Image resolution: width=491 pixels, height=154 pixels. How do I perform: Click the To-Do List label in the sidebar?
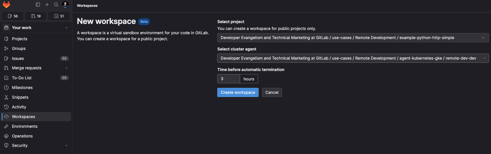(22, 78)
